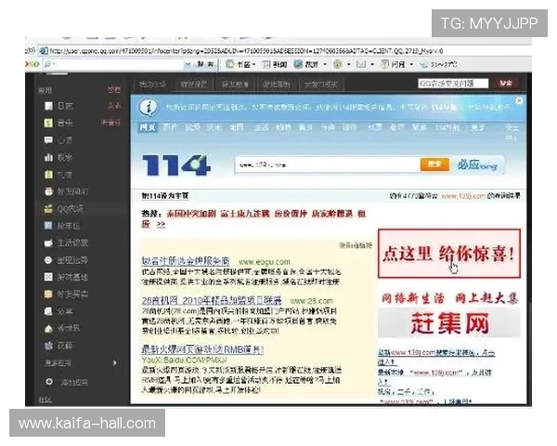Click the www.28.com green URL
557x446 pixels.
pyautogui.click(x=312, y=301)
